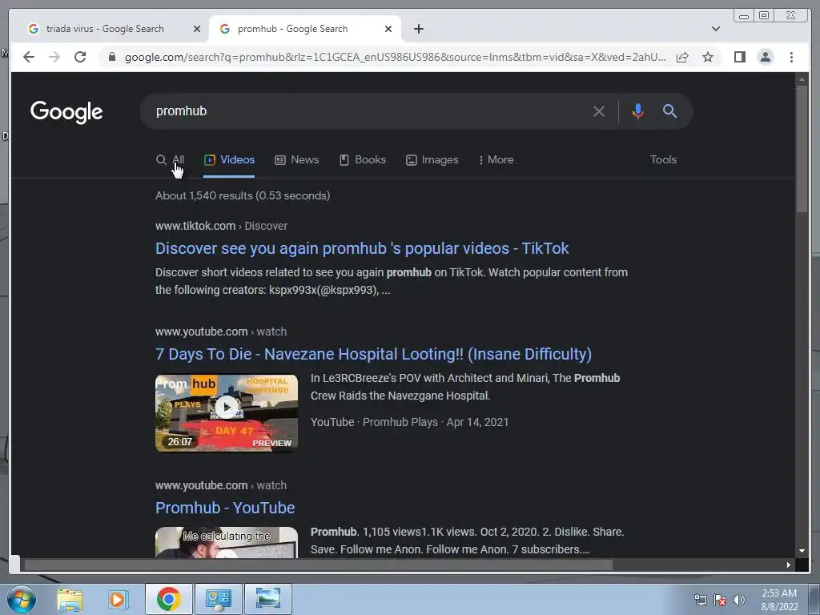The height and width of the screenshot is (615, 820).
Task: Open Windows Explorer from taskbar
Action: point(70,599)
